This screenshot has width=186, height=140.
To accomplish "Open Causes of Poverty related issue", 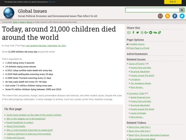I will pyautogui.click(x=136, y=64).
